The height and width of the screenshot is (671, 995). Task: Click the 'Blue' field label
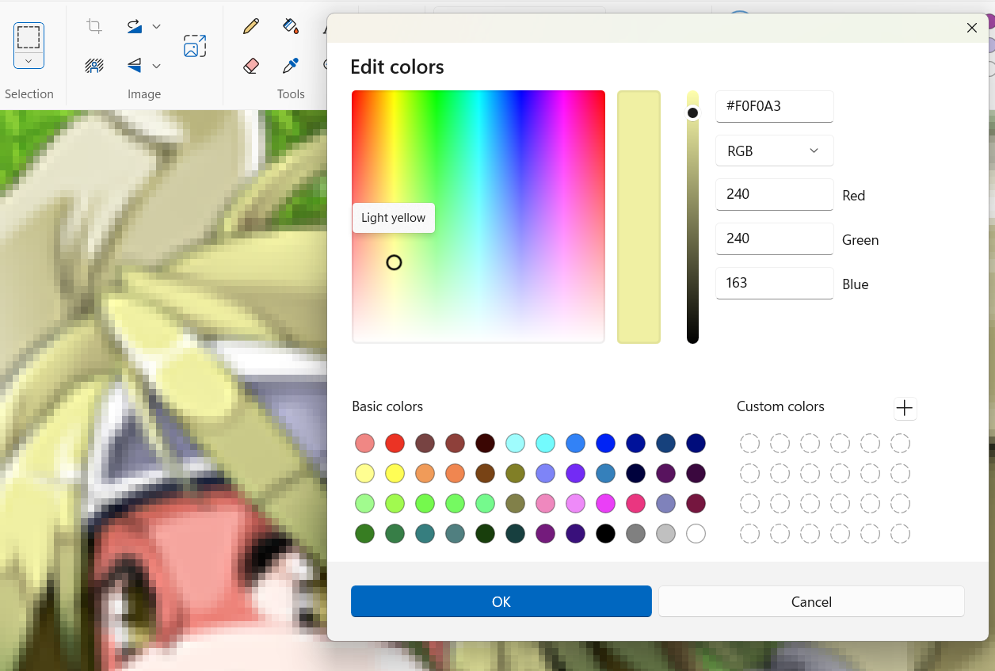856,284
